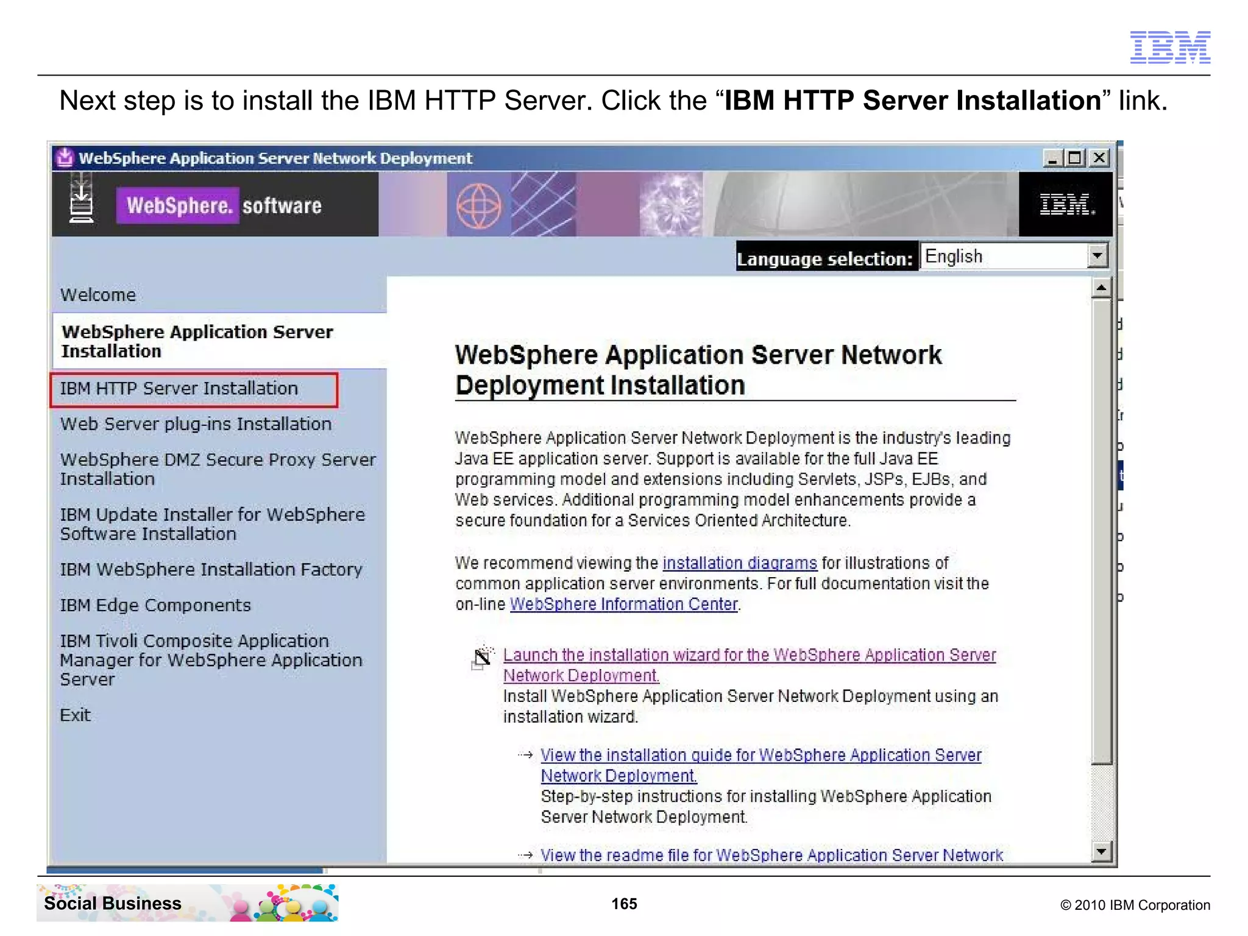
Task: Open IBM WebSphere Installation Factory
Action: click(211, 570)
